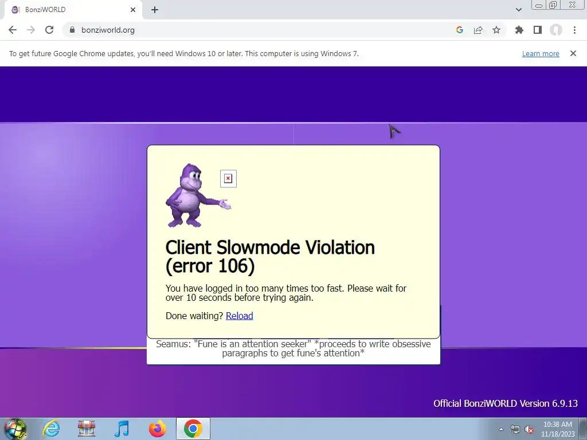Show hidden system tray icons
Viewport: 587px width, 440px height.
click(501, 429)
